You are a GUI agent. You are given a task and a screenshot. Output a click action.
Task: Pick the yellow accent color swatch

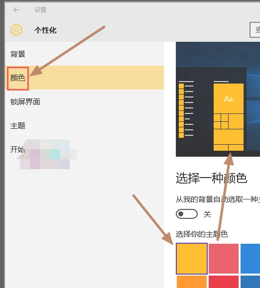[192, 259]
